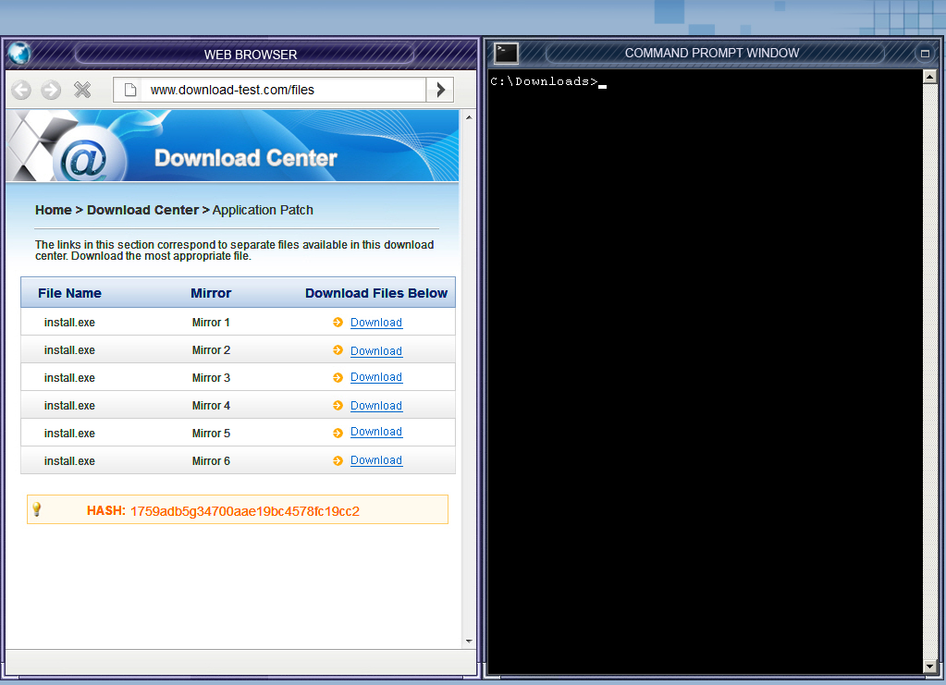
Task: Click the globe icon in Web Browser title
Action: (x=18, y=54)
